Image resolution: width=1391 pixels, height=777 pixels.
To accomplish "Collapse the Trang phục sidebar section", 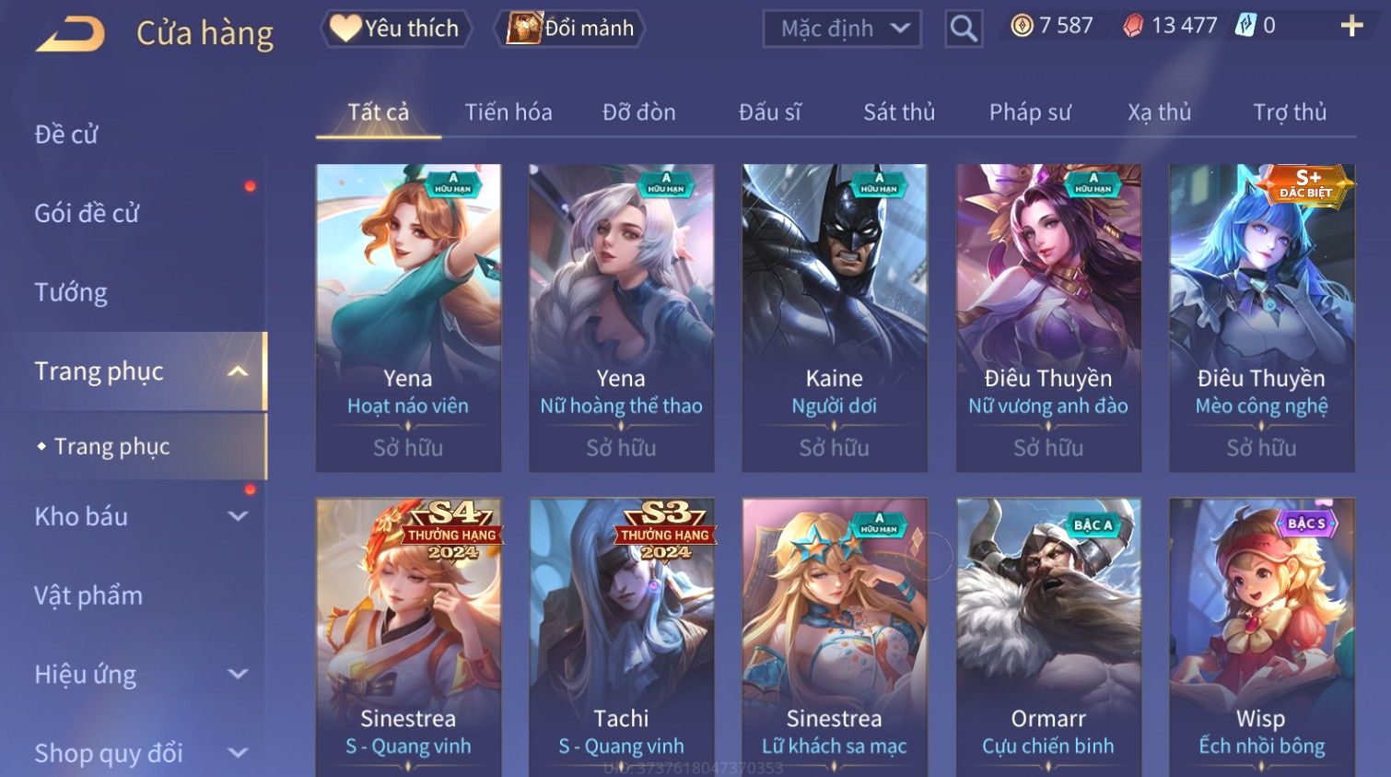I will [x=238, y=371].
